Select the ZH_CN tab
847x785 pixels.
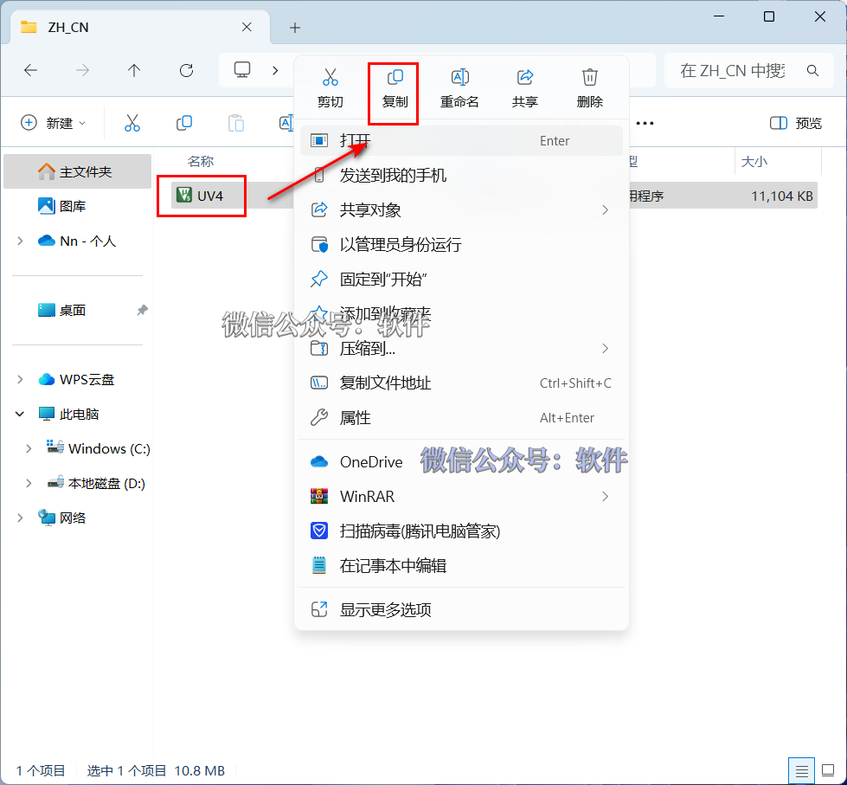[x=140, y=27]
